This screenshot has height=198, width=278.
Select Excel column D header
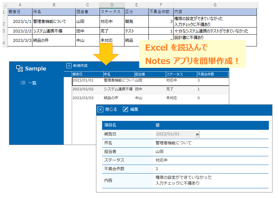112,5
